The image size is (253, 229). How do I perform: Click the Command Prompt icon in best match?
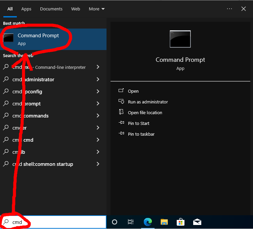click(x=8, y=38)
